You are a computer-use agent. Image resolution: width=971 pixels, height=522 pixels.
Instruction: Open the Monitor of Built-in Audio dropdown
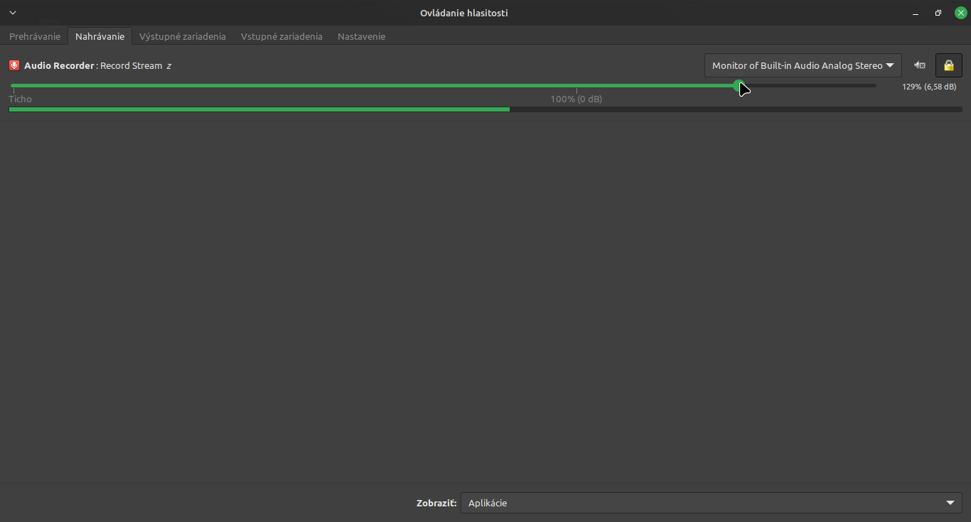803,65
